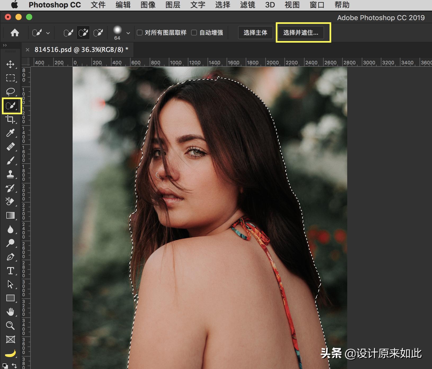This screenshot has width=432, height=369.
Task: Select the Eyedropper tool
Action: (x=10, y=133)
